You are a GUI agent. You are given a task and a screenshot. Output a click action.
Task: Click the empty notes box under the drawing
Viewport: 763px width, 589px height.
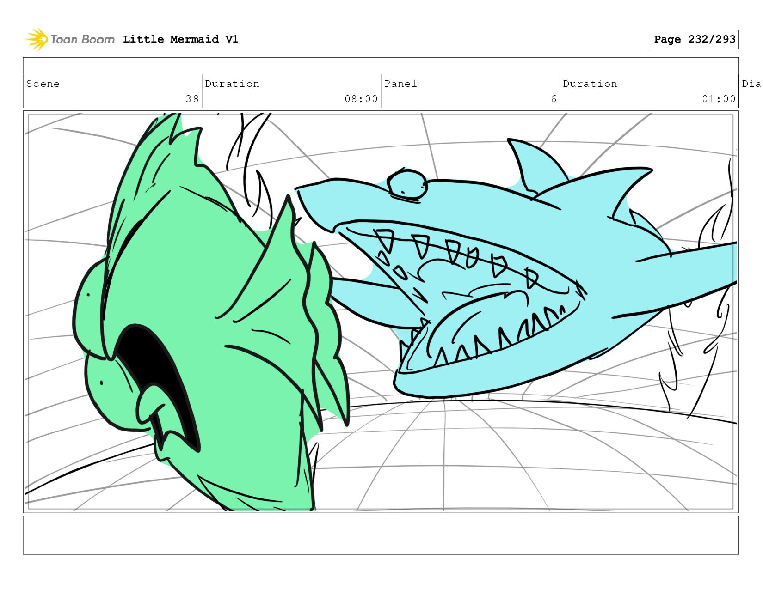pyautogui.click(x=381, y=535)
